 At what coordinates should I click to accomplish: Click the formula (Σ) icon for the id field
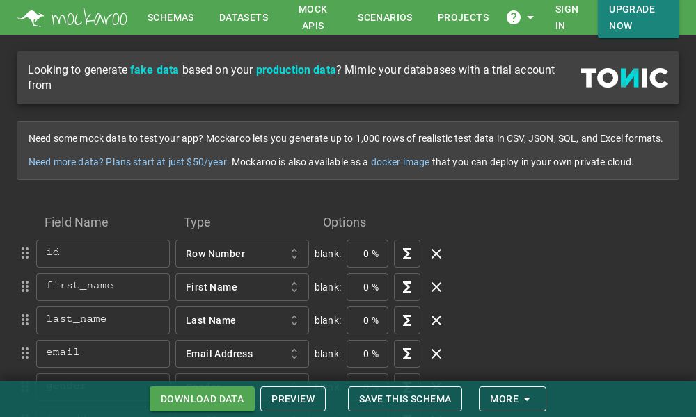(407, 254)
